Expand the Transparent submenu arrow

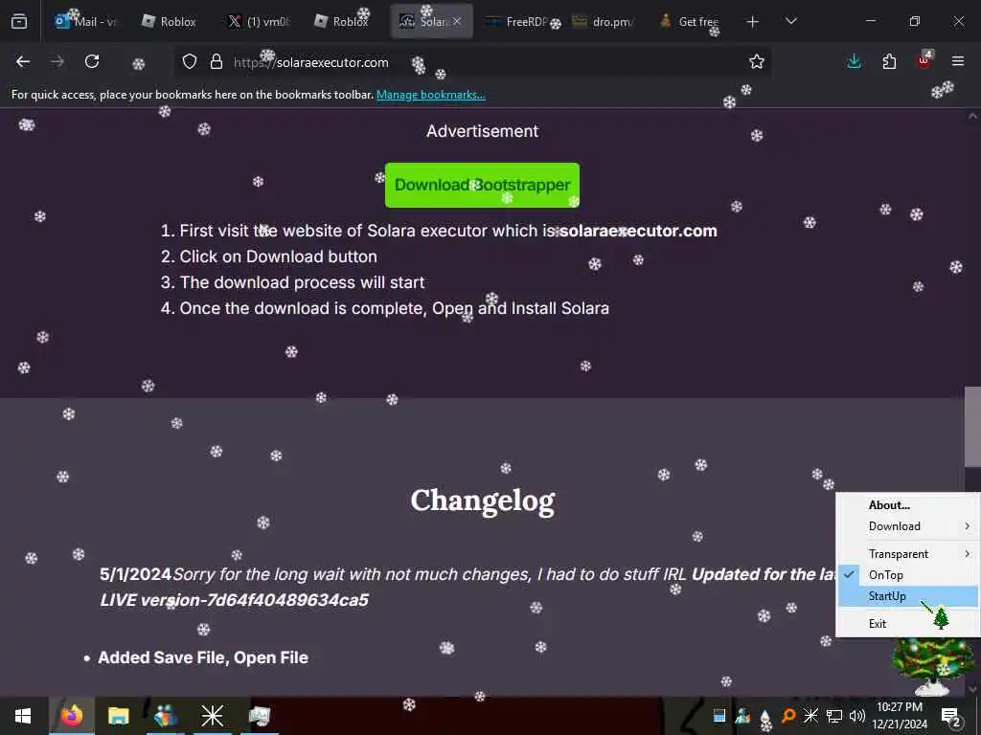[968, 554]
